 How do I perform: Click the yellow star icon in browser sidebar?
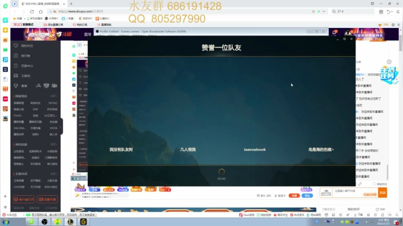pyautogui.click(x=5, y=30)
